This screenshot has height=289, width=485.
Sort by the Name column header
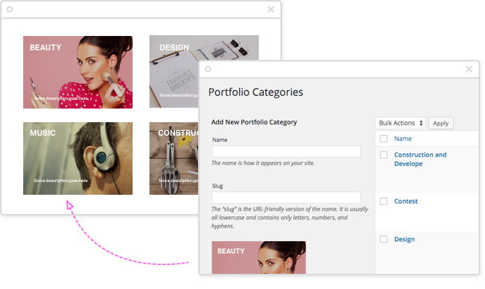coord(403,139)
